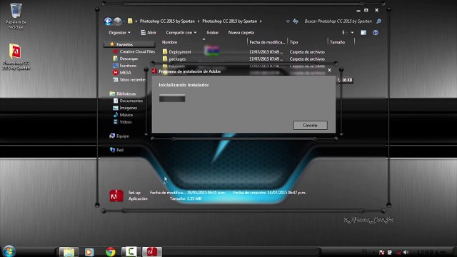
Task: Go back with the Explorer back arrow
Action: click(x=108, y=21)
